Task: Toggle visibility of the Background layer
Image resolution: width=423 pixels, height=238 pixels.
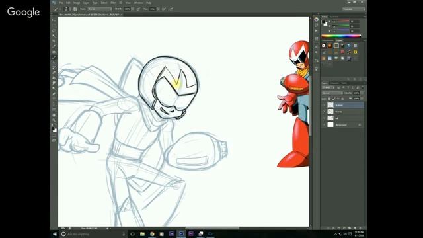Action: 324,125
